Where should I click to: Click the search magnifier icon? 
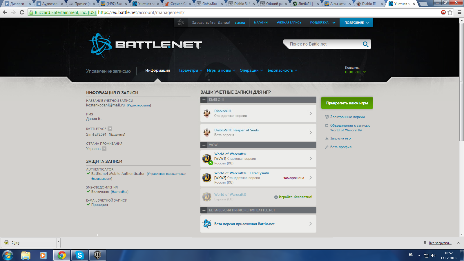[x=365, y=44]
